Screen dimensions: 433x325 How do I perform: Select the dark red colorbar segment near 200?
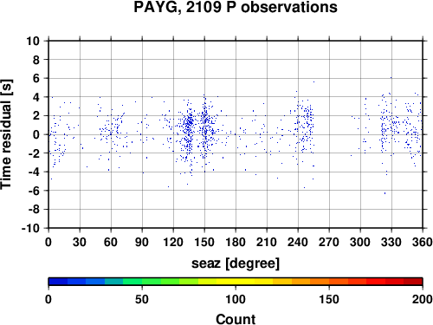tap(413, 282)
